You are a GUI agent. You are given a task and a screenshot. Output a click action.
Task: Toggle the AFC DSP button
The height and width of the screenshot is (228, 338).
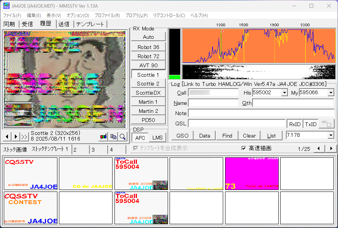tap(140, 138)
